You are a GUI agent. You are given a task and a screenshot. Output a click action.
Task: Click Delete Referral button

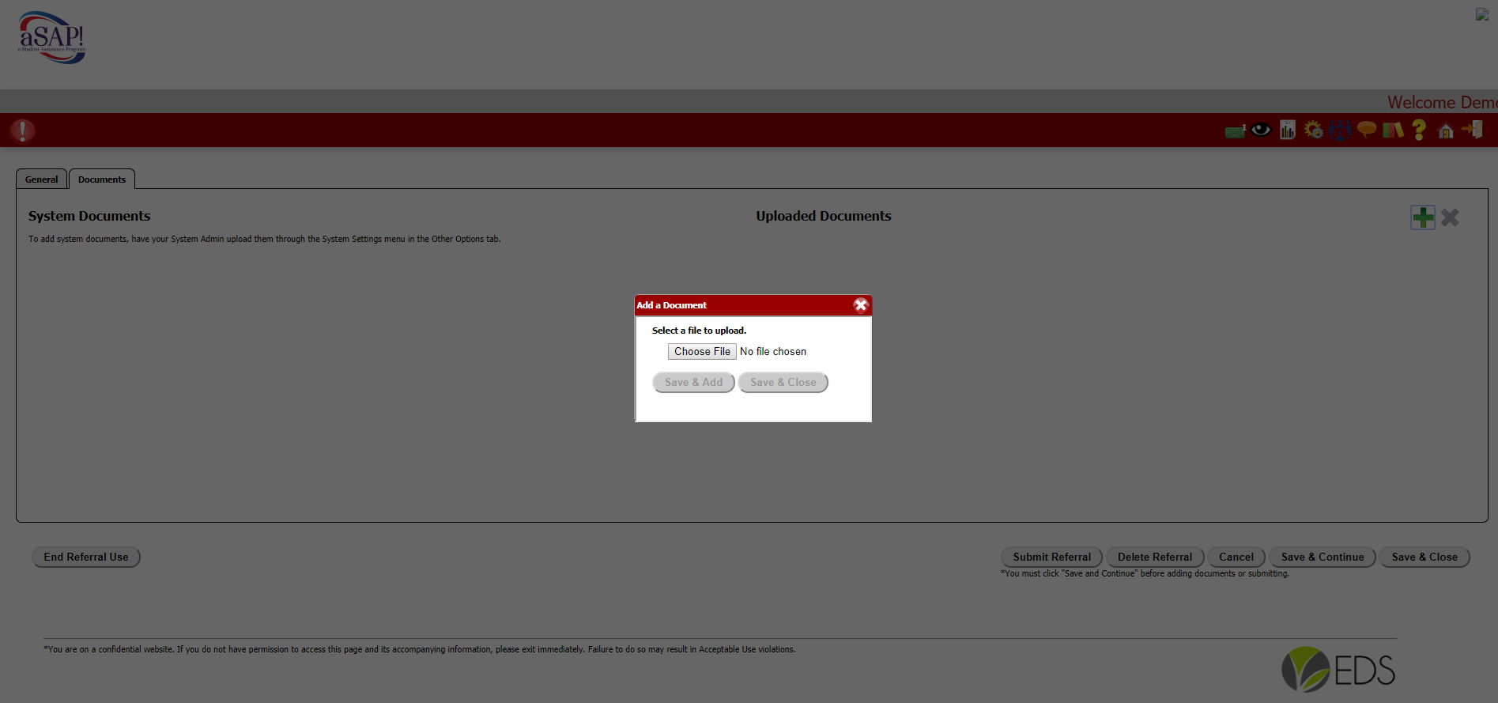pyautogui.click(x=1155, y=557)
